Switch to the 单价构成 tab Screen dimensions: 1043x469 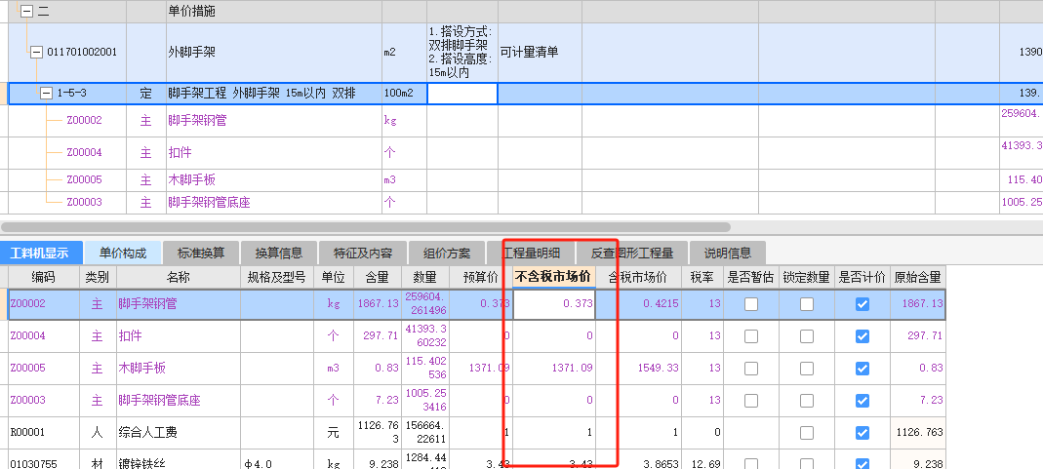click(x=123, y=254)
